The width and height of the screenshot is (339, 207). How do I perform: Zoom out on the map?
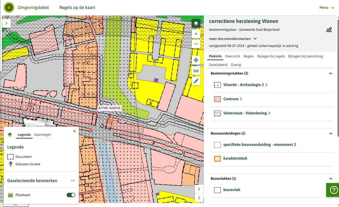point(196,44)
